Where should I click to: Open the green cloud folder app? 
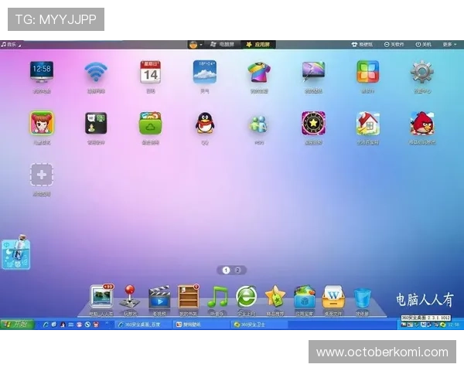pyautogui.click(x=150, y=123)
